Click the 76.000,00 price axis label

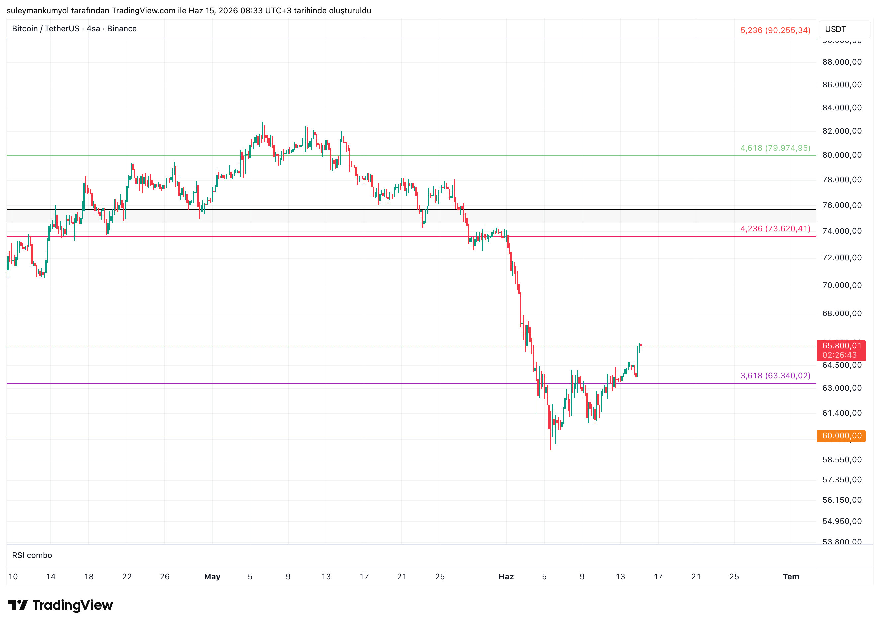[x=842, y=205]
